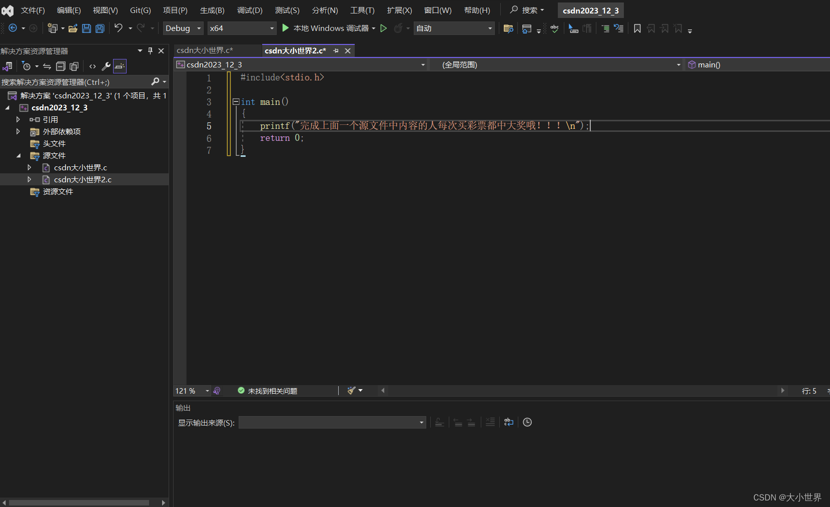Open the 生成(B) menu
Viewport: 830px width, 507px height.
click(x=212, y=10)
